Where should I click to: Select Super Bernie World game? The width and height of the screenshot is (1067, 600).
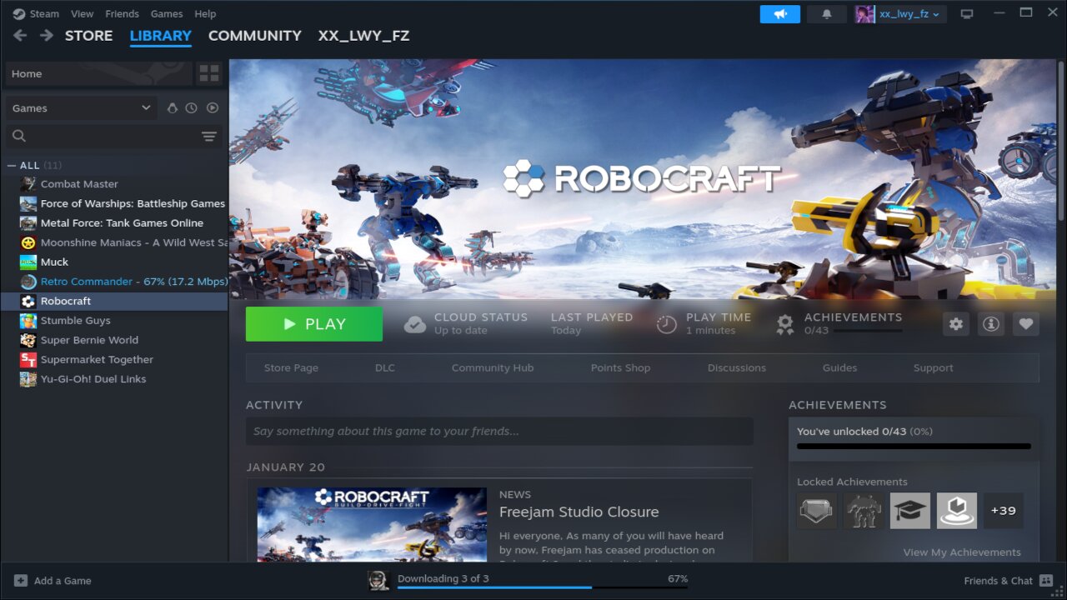pyautogui.click(x=114, y=340)
